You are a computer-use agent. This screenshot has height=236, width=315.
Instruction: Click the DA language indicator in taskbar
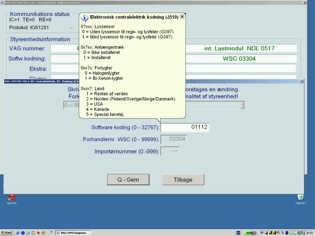click(238, 233)
